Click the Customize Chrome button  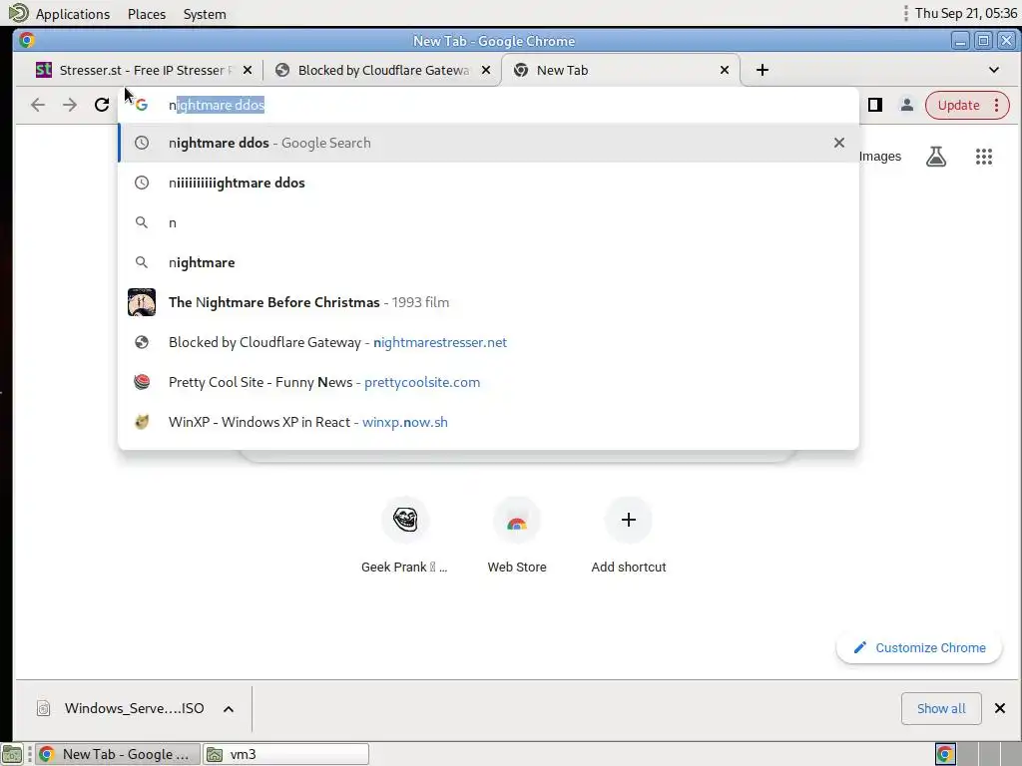tap(919, 647)
